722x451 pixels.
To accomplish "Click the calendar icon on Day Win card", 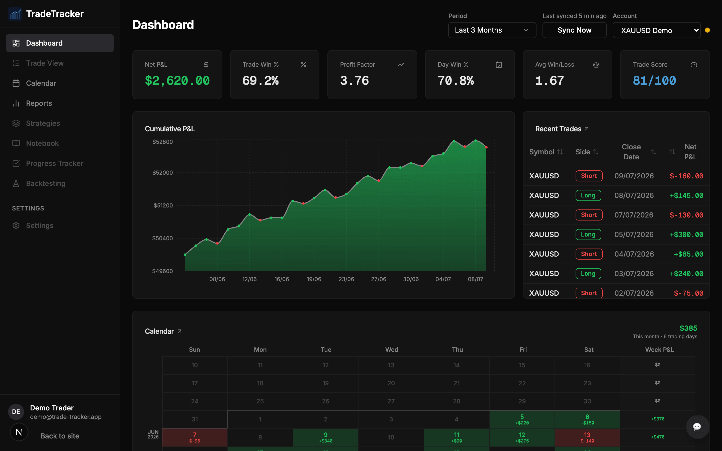I will [x=499, y=64].
